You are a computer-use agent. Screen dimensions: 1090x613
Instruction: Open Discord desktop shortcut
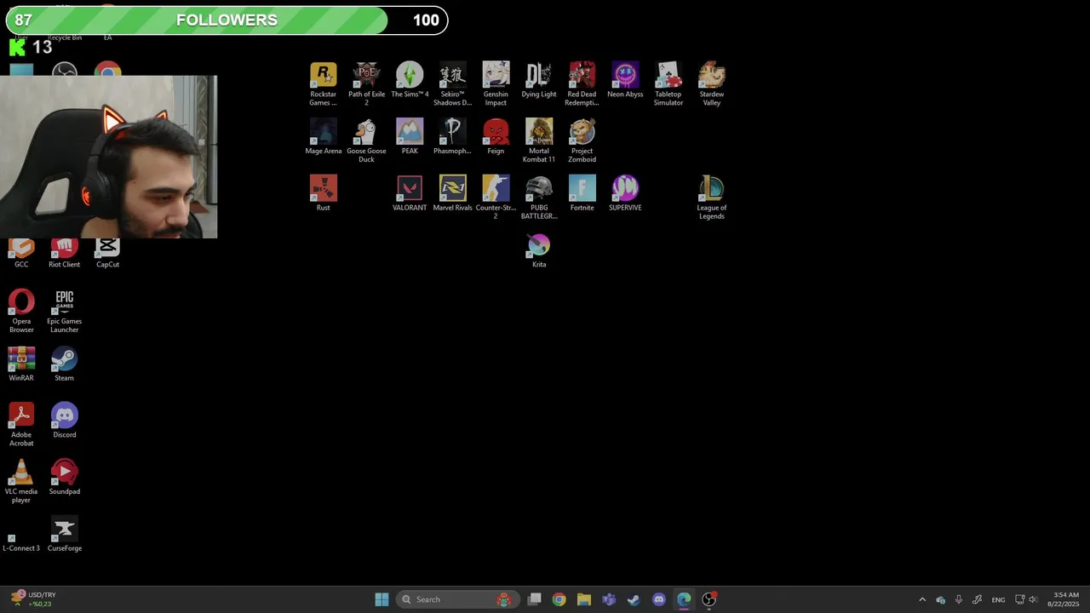tap(64, 421)
